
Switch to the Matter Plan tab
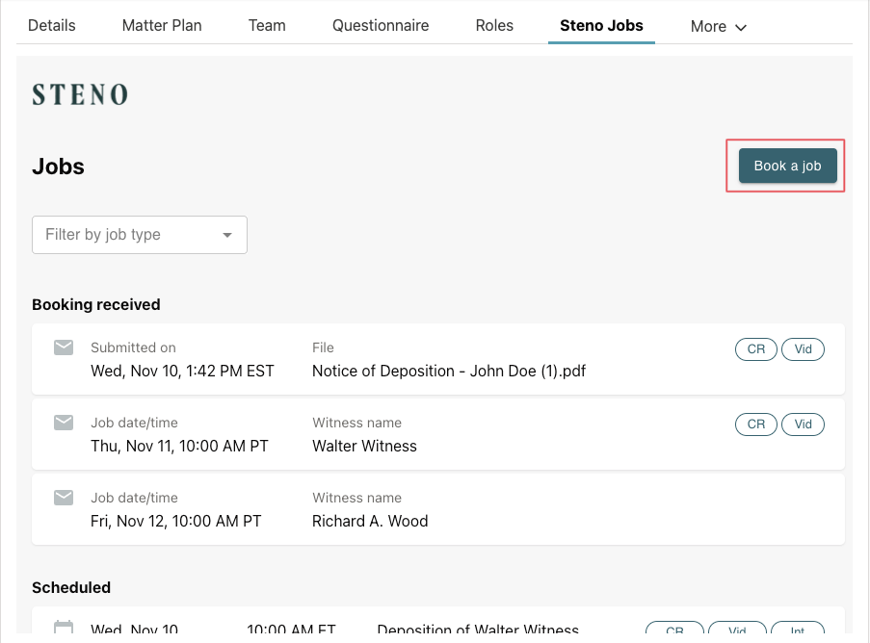(x=162, y=25)
